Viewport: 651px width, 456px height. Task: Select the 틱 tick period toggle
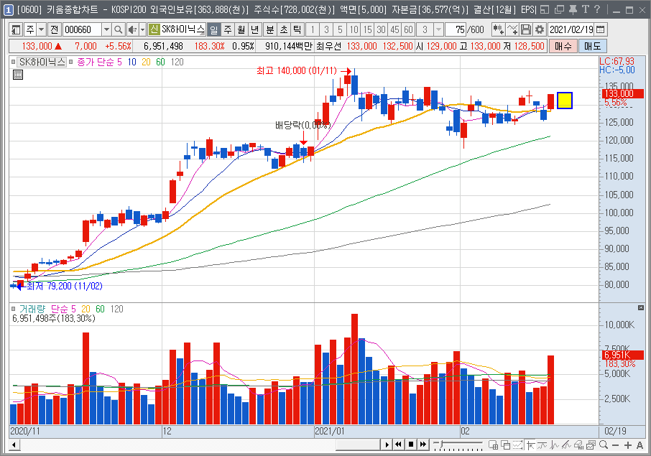coord(297,29)
